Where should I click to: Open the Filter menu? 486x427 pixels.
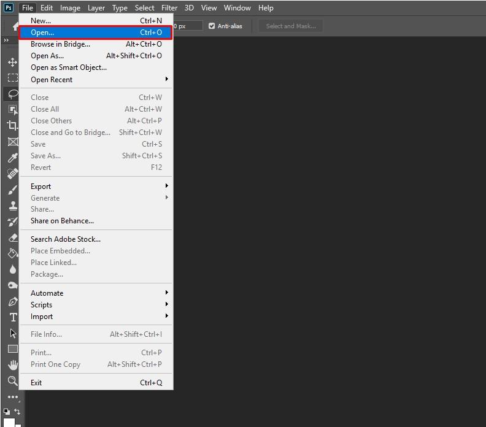pyautogui.click(x=169, y=8)
